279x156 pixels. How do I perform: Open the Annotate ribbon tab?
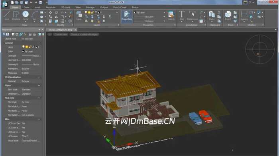coord(51,7)
